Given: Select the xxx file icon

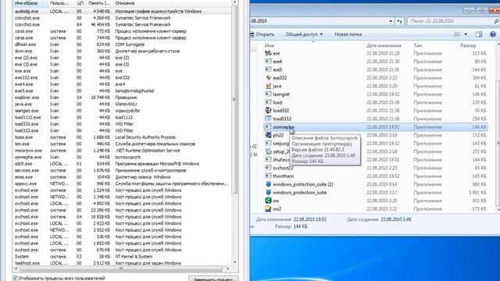Looking at the screenshot, I should (x=268, y=201).
